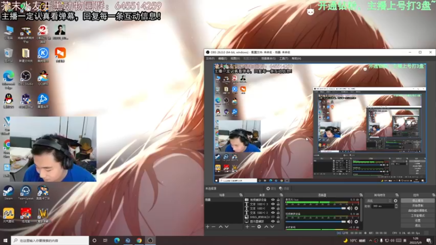The width and height of the screenshot is (436, 245).
Task: Open 5E platform desktop shortcut
Action: pyautogui.click(x=26, y=101)
